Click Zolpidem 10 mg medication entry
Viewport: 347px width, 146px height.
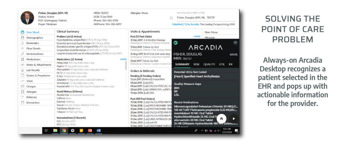click(80, 79)
